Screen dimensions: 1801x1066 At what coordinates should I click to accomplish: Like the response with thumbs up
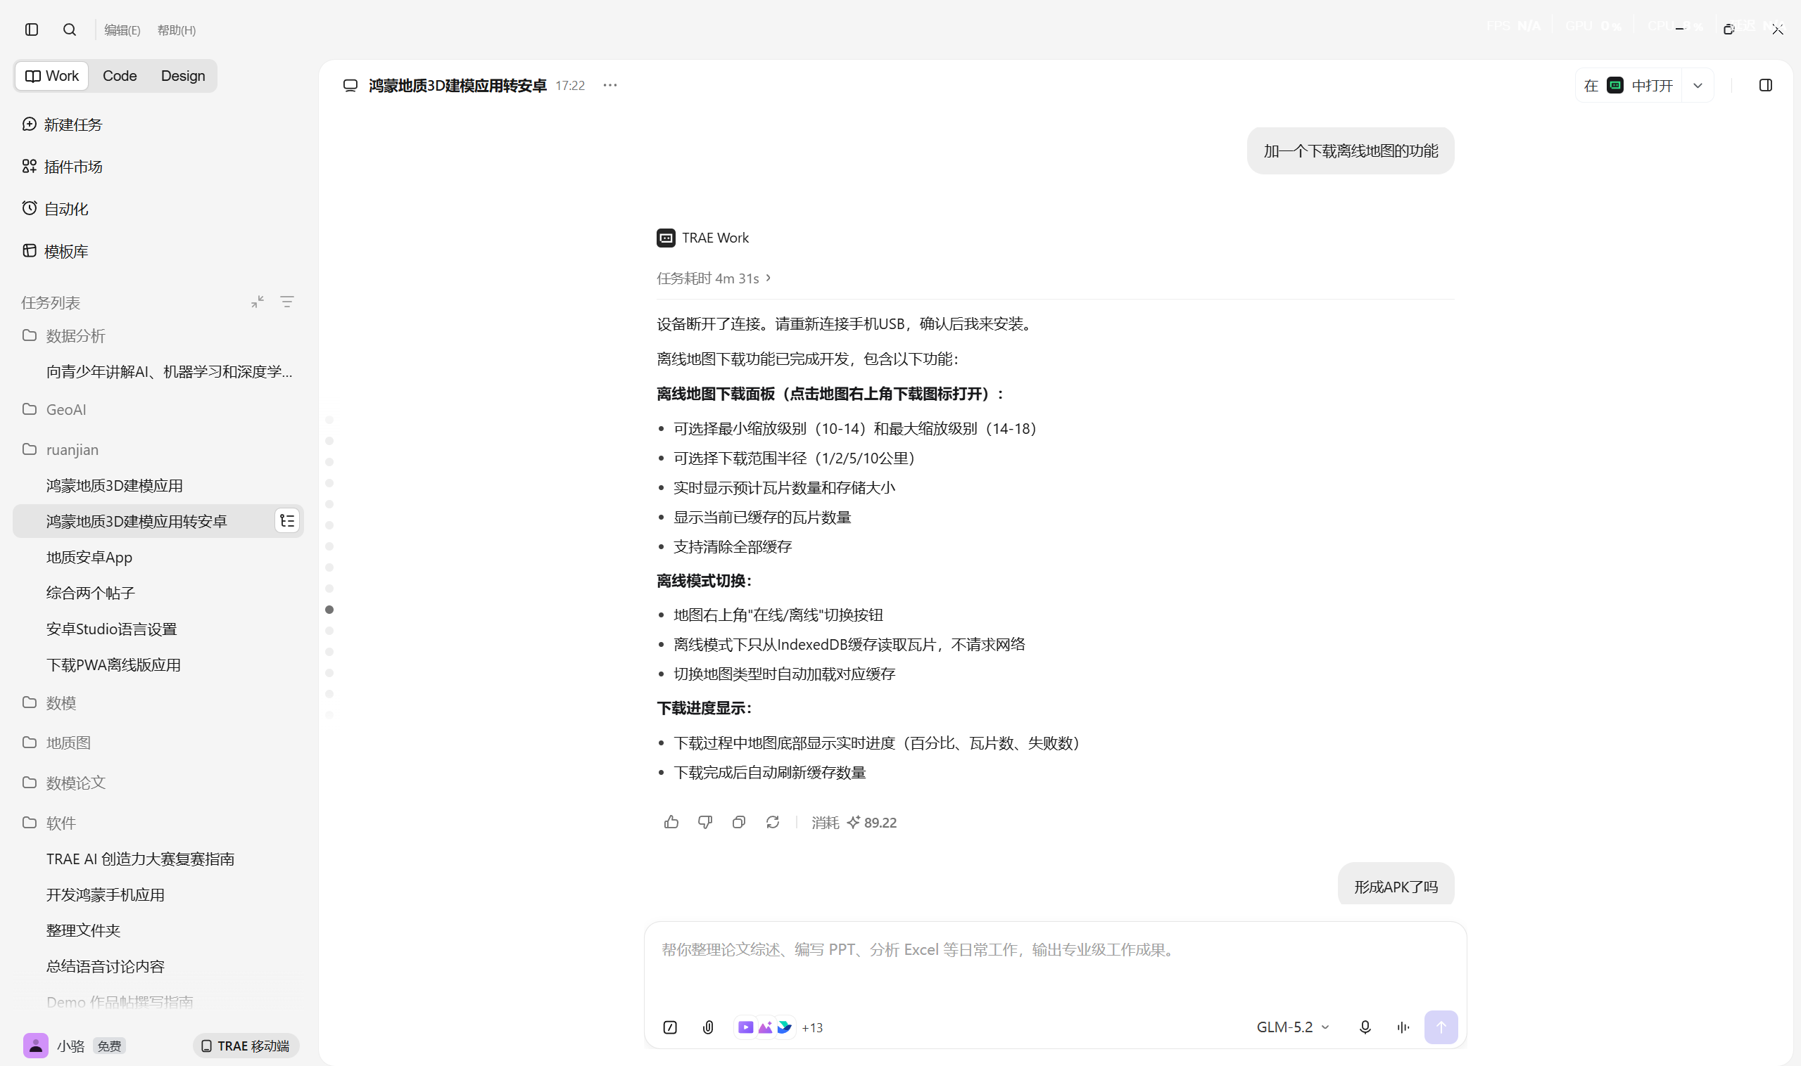(671, 823)
